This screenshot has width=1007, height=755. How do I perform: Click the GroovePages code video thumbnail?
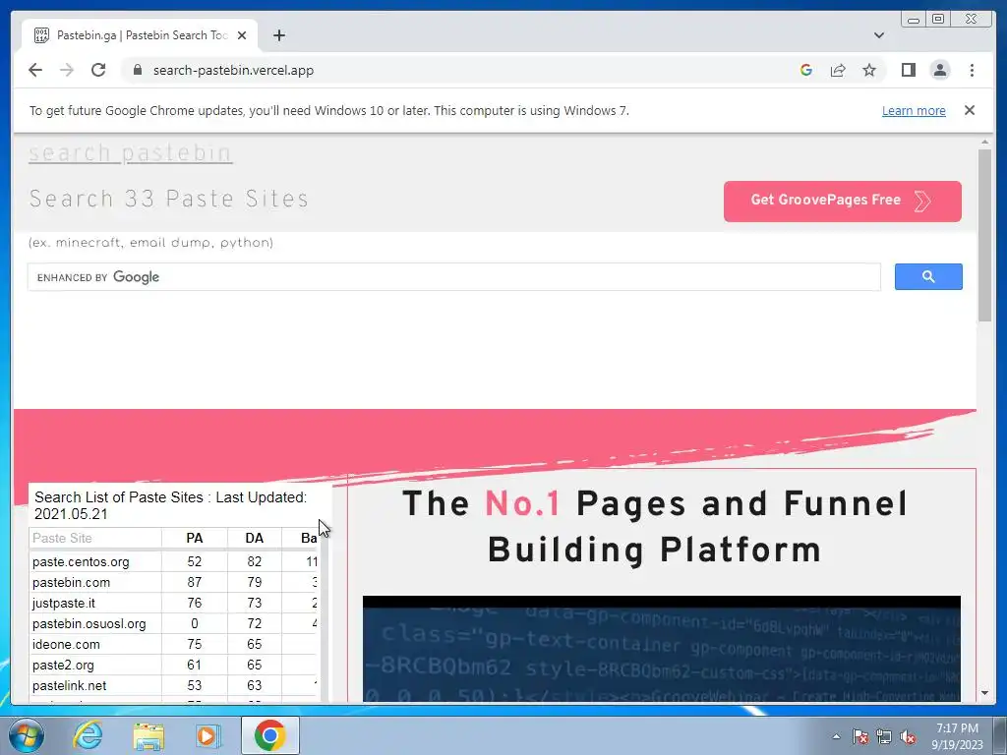point(662,649)
